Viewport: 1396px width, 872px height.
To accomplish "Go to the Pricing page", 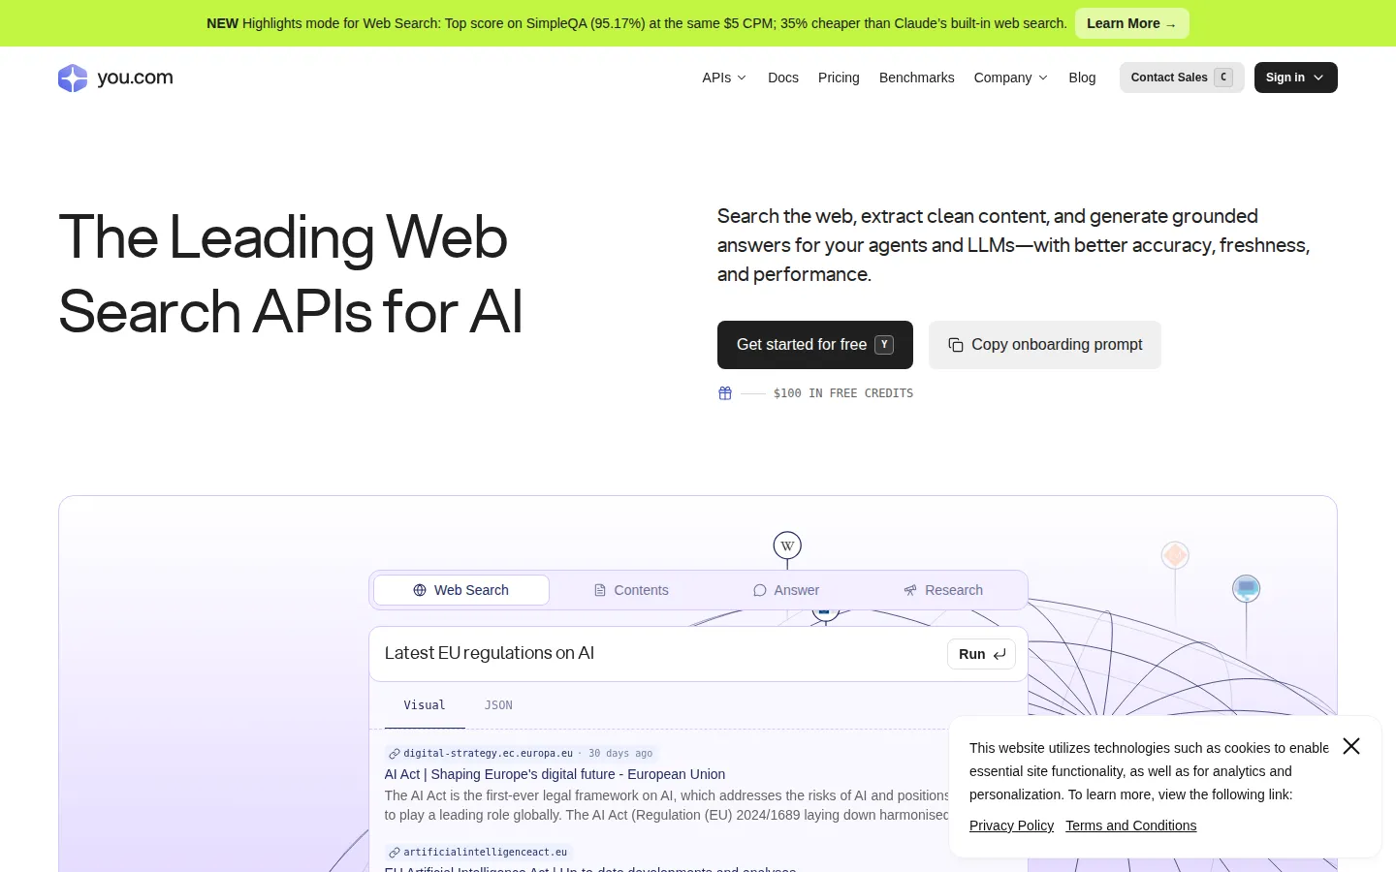I will pyautogui.click(x=839, y=78).
